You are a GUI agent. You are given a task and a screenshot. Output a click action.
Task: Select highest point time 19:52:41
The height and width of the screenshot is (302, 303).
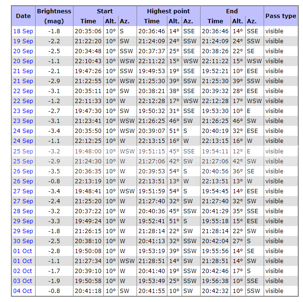tap(152, 221)
